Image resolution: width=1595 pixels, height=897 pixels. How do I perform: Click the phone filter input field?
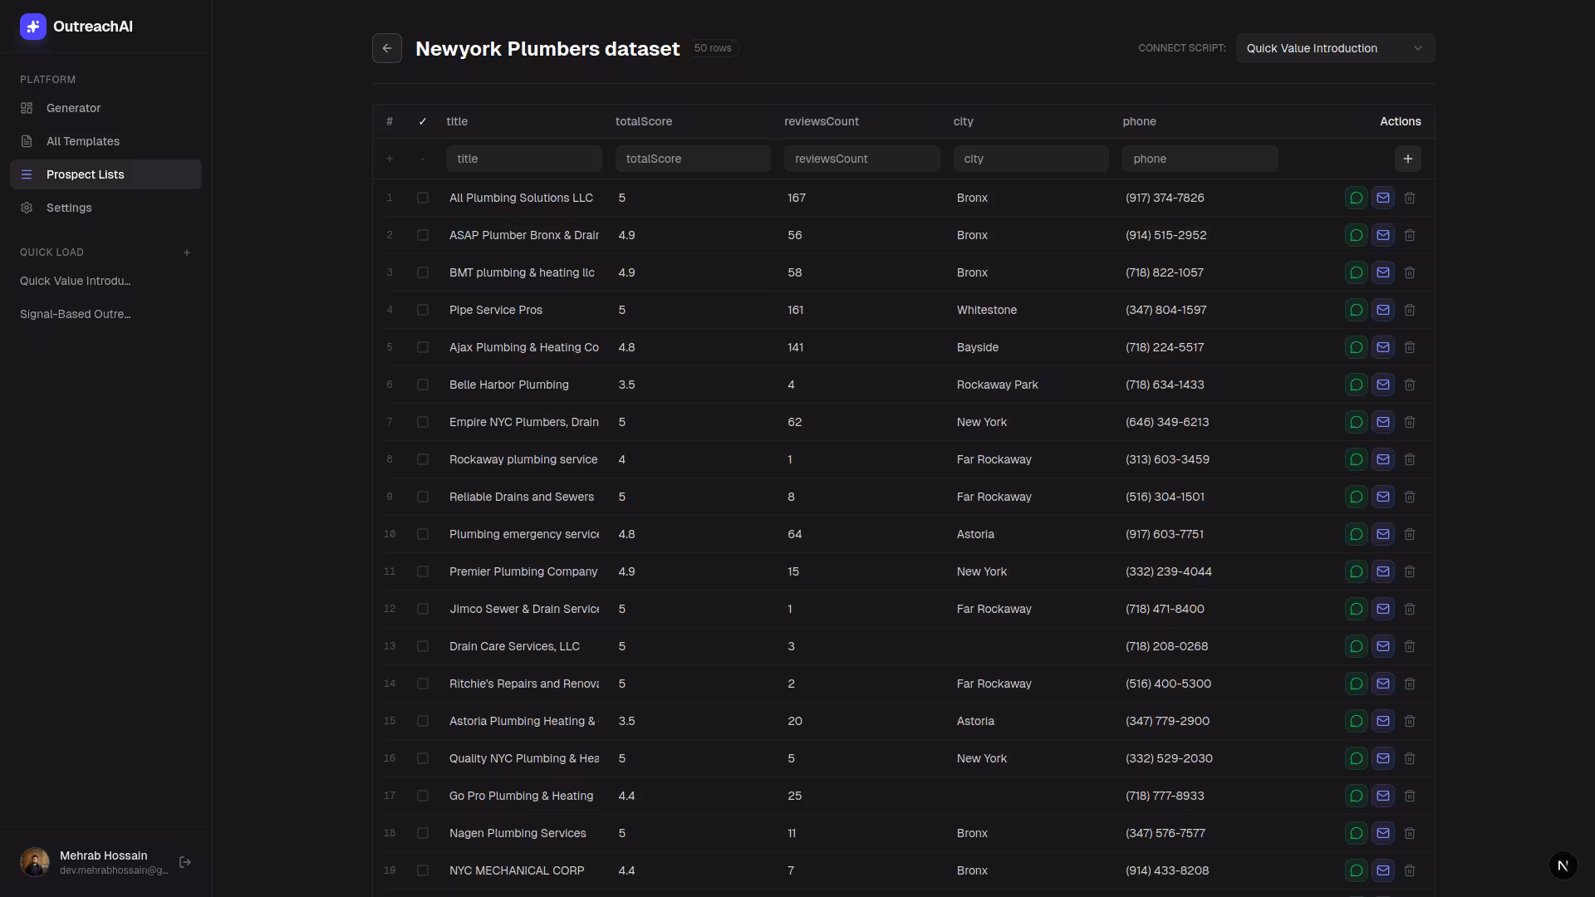[1200, 159]
